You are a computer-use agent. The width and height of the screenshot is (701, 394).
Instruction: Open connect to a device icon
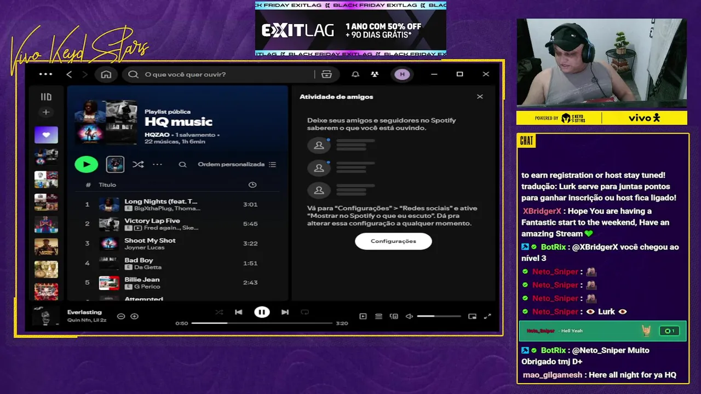[x=394, y=316]
